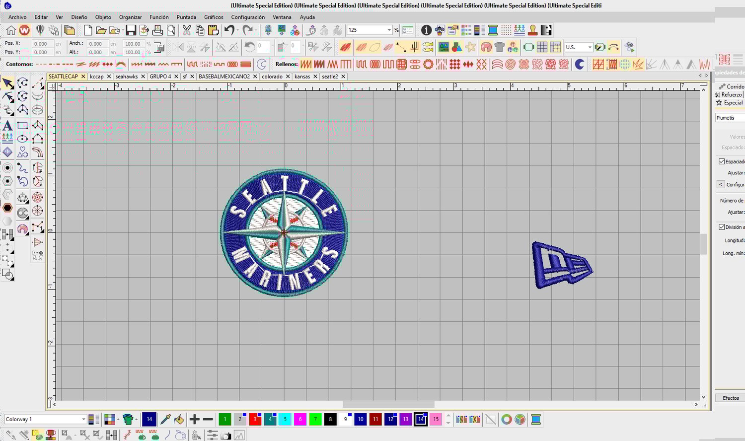The height and width of the screenshot is (441, 745).
Task: Pick color with eyedropper tool
Action: 165,419
